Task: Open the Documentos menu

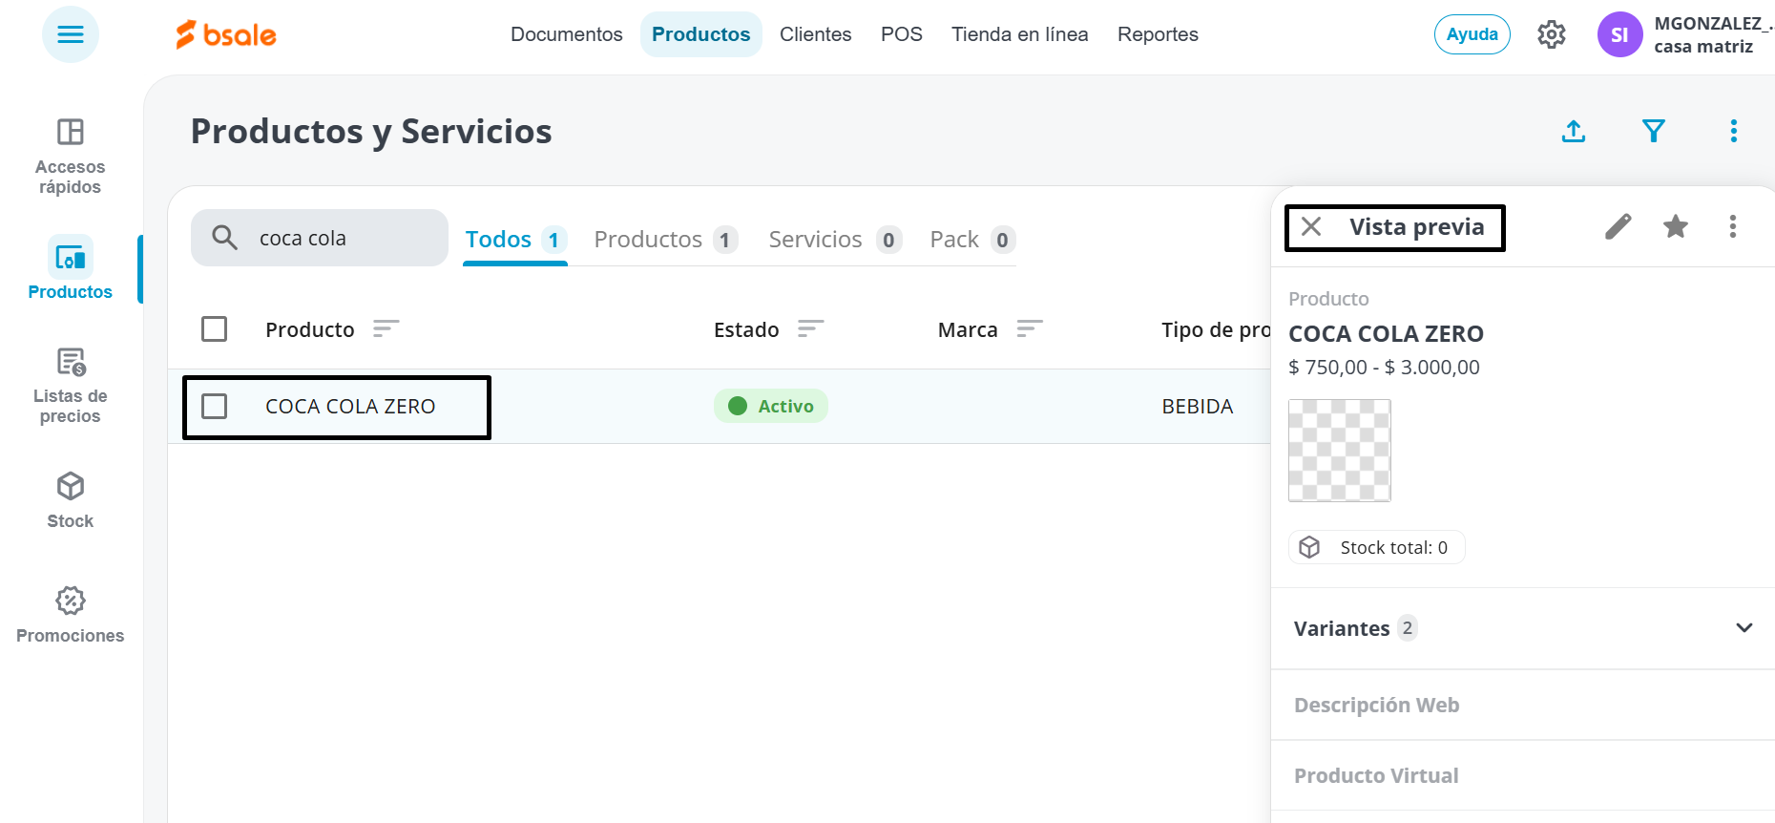Action: point(567,34)
